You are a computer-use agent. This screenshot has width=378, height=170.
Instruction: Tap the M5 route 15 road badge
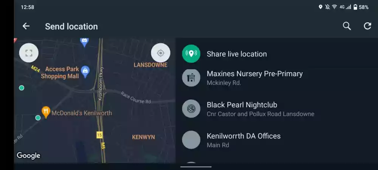point(99,135)
